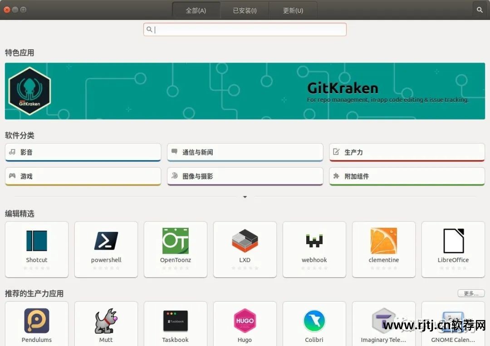Click the Taskbook app icon
The width and height of the screenshot is (490, 346).
click(x=175, y=321)
